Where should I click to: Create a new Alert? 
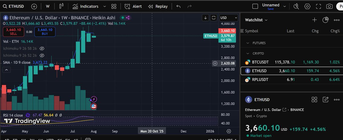(134, 6)
